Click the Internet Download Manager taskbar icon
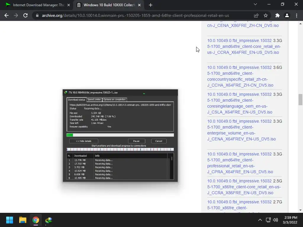 point(49,220)
